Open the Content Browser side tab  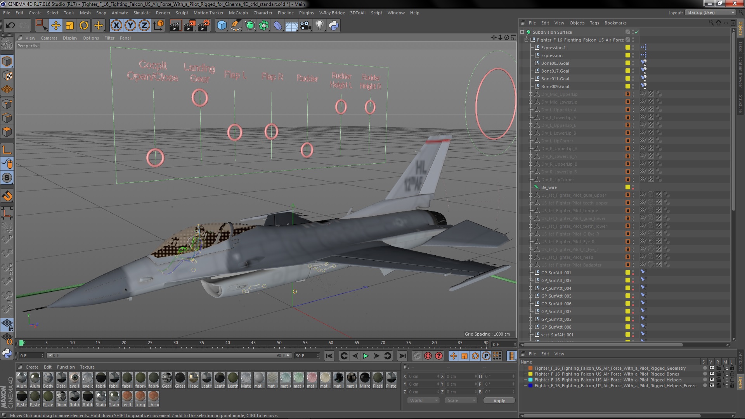[740, 73]
